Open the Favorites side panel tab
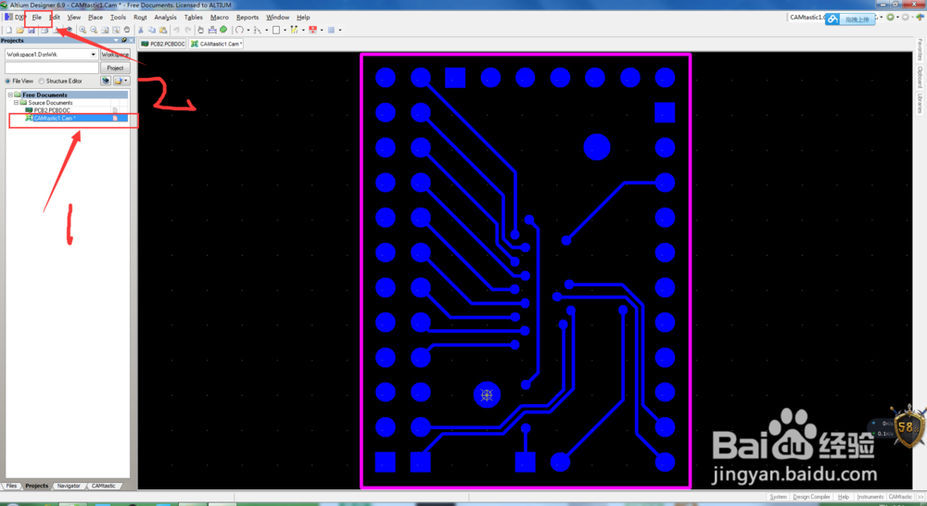927x506 pixels. pos(920,50)
